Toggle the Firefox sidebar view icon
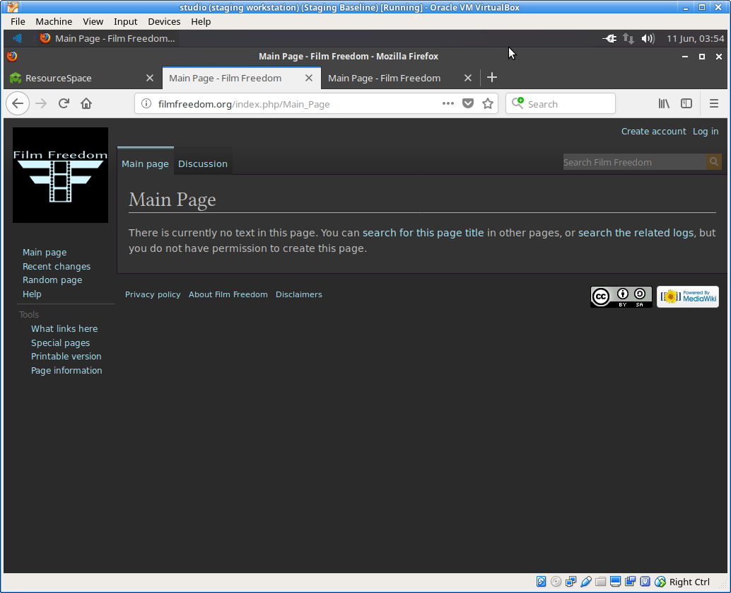Image resolution: width=731 pixels, height=593 pixels. coord(686,104)
